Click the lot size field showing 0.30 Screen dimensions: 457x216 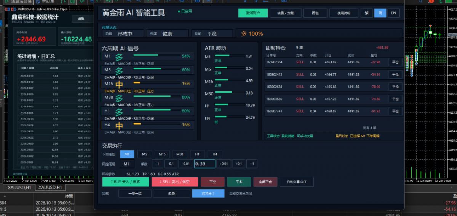tap(205, 164)
